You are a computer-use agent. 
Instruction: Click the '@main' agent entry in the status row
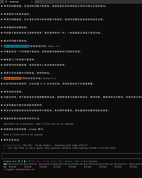5,166
